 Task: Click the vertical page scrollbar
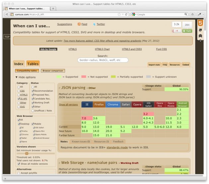(x=205, y=24)
